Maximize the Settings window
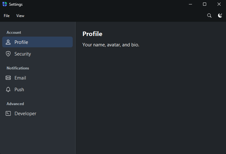The image size is (226, 154). click(x=205, y=4)
